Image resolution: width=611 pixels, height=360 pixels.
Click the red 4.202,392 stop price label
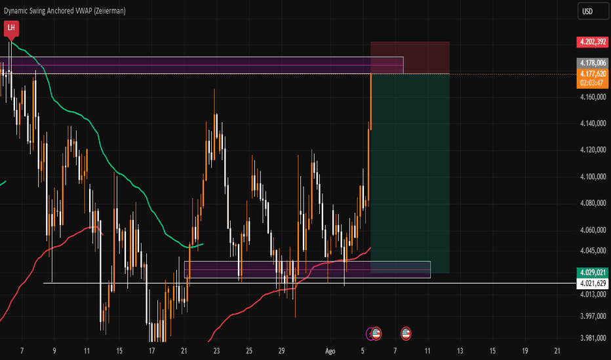coord(592,42)
